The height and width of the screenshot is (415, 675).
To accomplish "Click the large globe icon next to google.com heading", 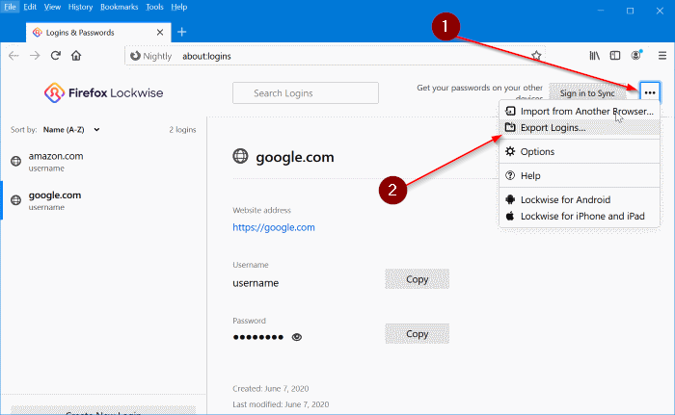I will [x=240, y=156].
